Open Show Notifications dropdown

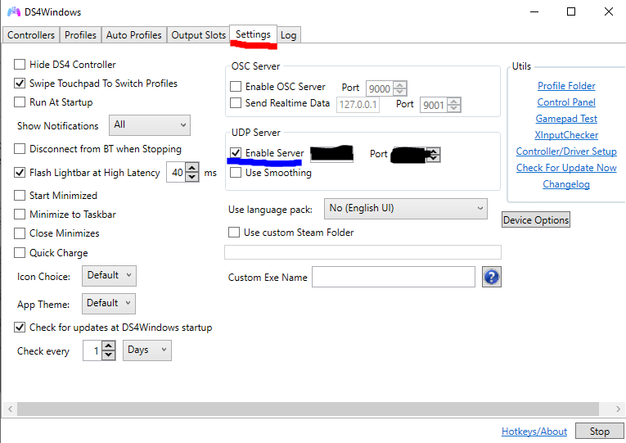coord(150,125)
